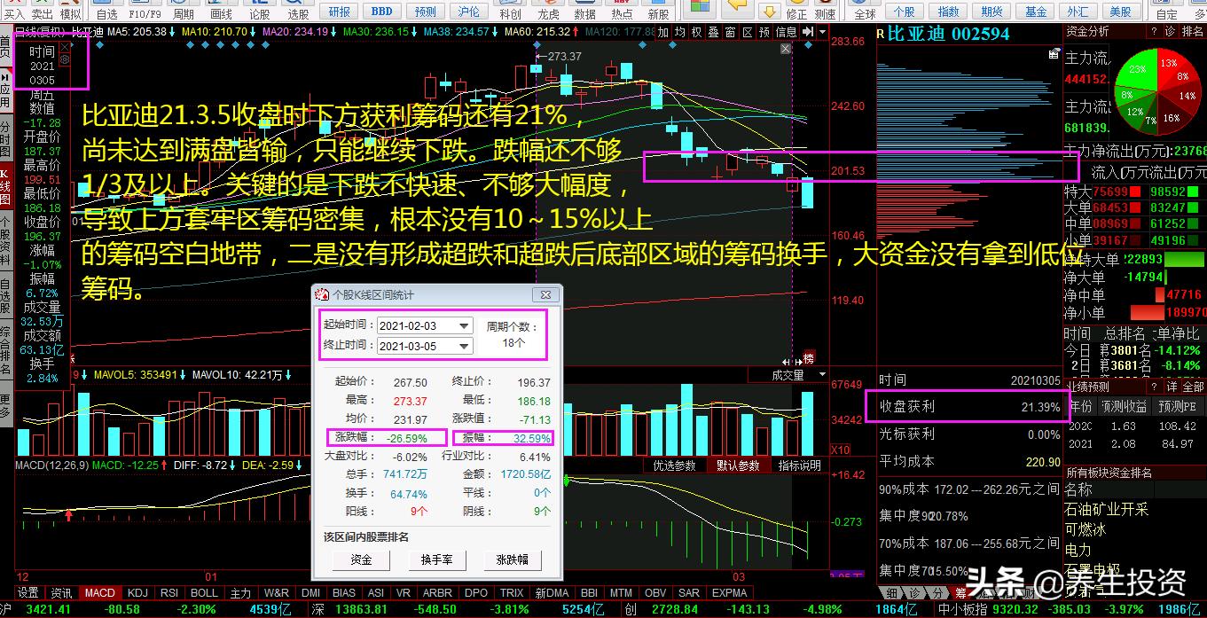Click the chart jump-to-end arrow icon
Screen dimensions: 1207x618
point(809,32)
